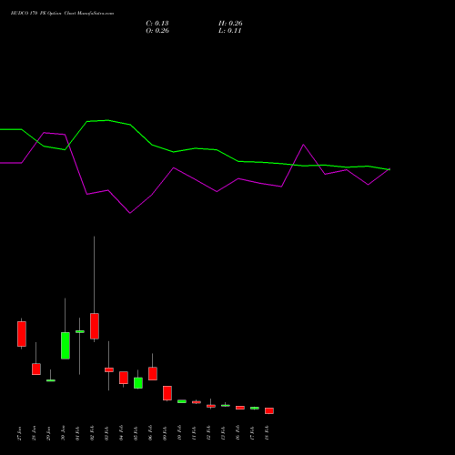Click the magenta line's spike peak

[x=303, y=145]
